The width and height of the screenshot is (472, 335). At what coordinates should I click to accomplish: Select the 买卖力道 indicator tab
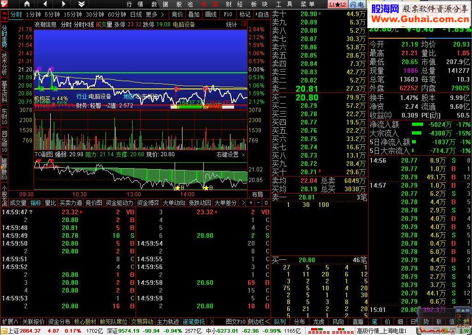(x=71, y=203)
